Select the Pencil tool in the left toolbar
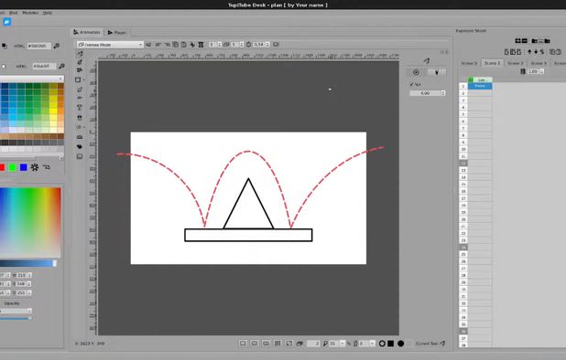 tap(80, 54)
